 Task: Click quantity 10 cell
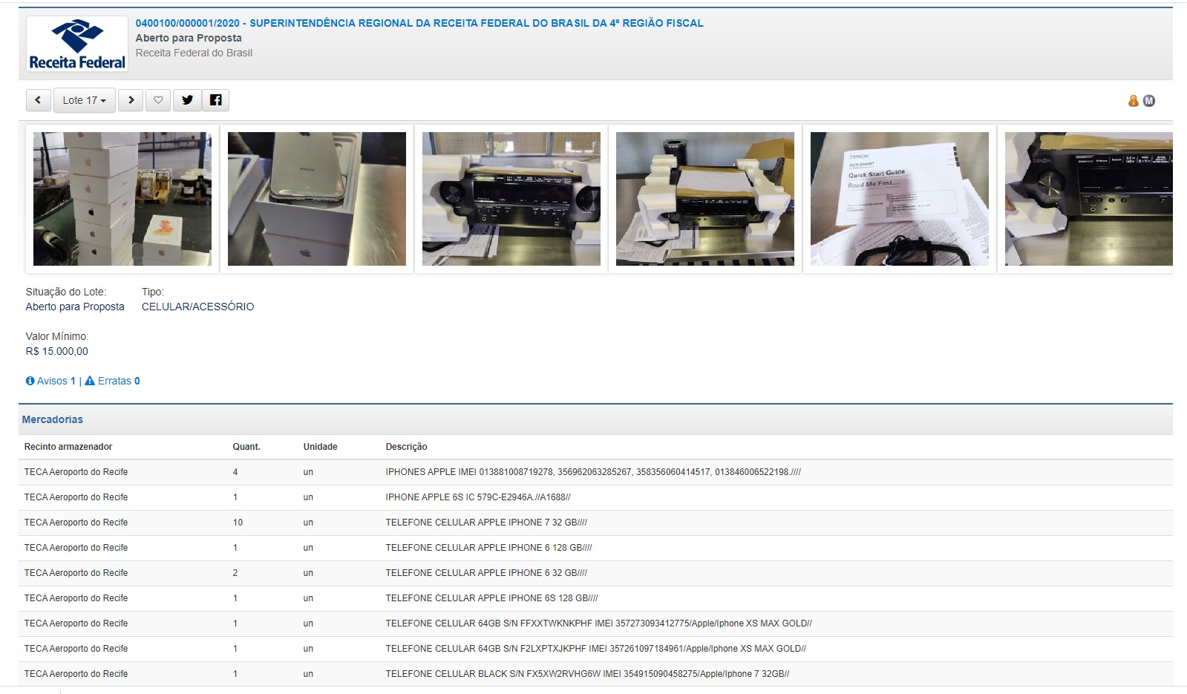click(x=238, y=523)
